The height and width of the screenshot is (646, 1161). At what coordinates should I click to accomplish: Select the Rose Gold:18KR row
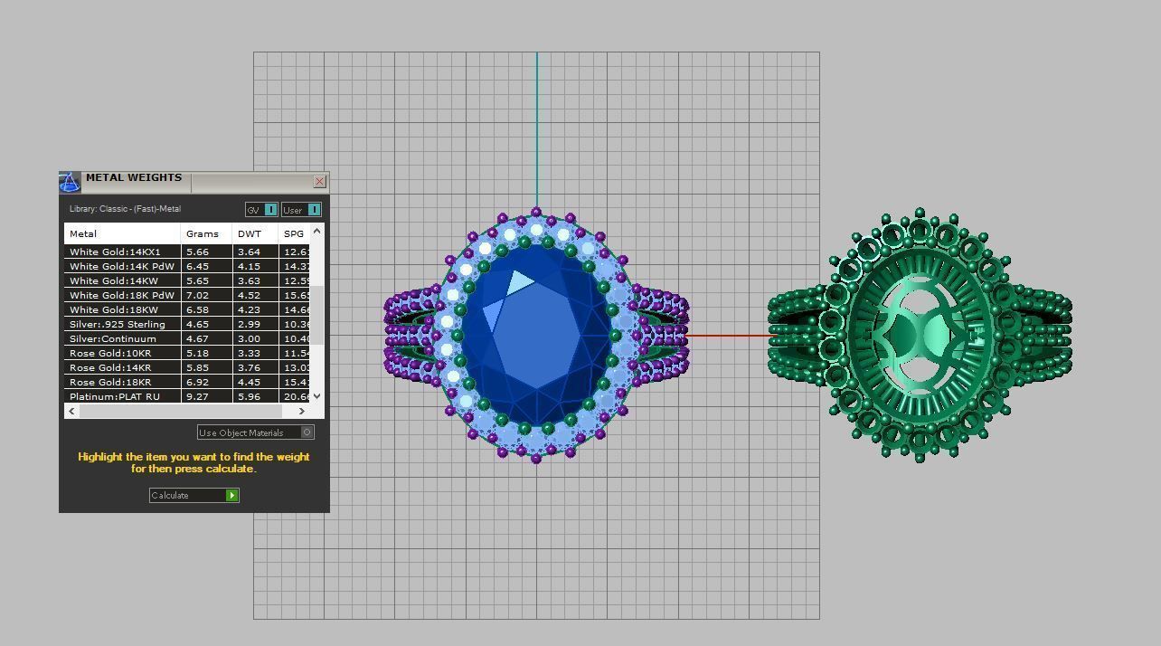click(187, 382)
